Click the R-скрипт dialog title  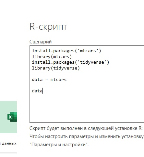tap(48, 27)
